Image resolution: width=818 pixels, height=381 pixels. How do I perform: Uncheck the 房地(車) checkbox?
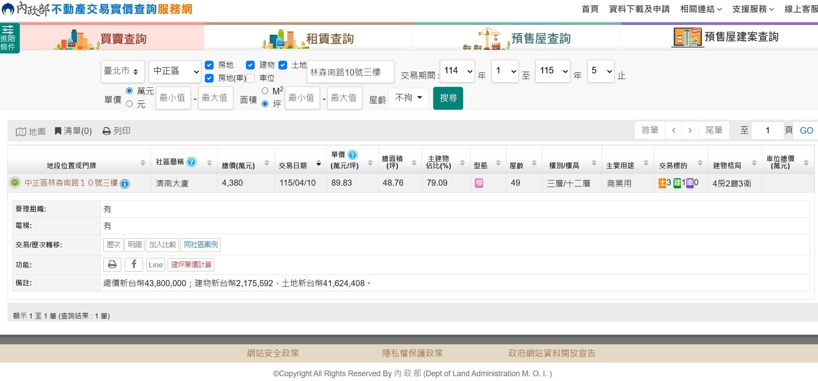pyautogui.click(x=209, y=78)
